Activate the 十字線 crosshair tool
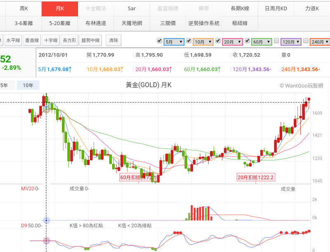 tap(51, 40)
